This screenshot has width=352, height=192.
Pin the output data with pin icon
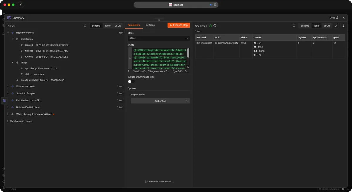point(343,26)
